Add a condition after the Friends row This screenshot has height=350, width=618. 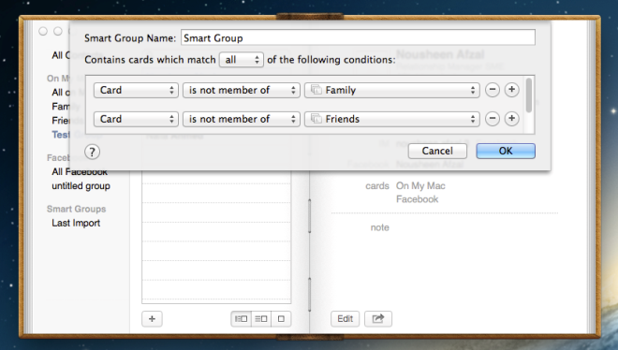click(x=511, y=119)
